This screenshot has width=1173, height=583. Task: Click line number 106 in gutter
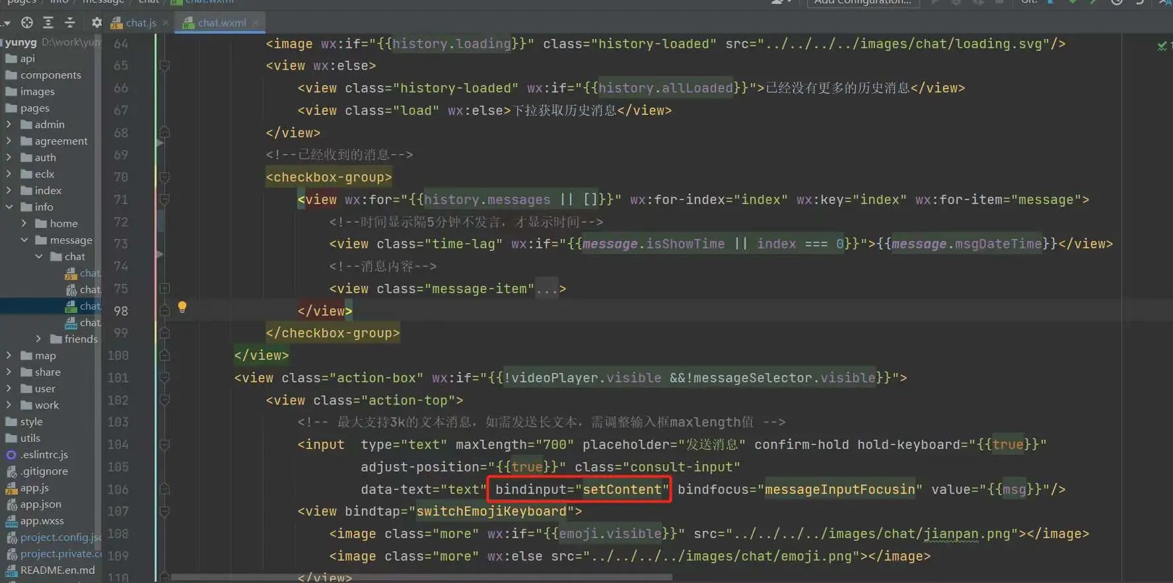118,489
